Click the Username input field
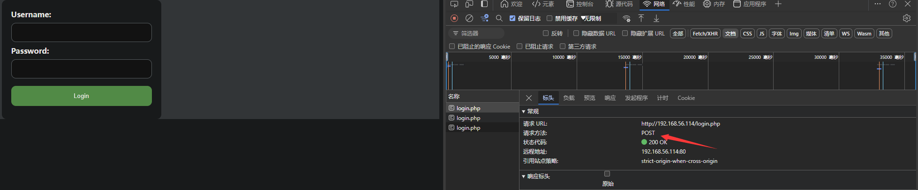 tap(82, 33)
